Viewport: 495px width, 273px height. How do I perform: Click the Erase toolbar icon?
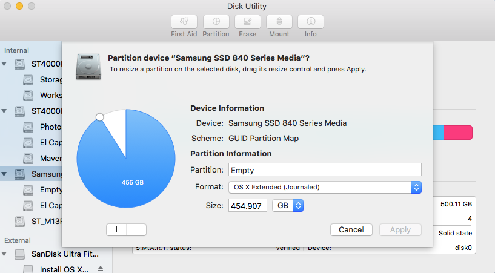[x=247, y=22]
